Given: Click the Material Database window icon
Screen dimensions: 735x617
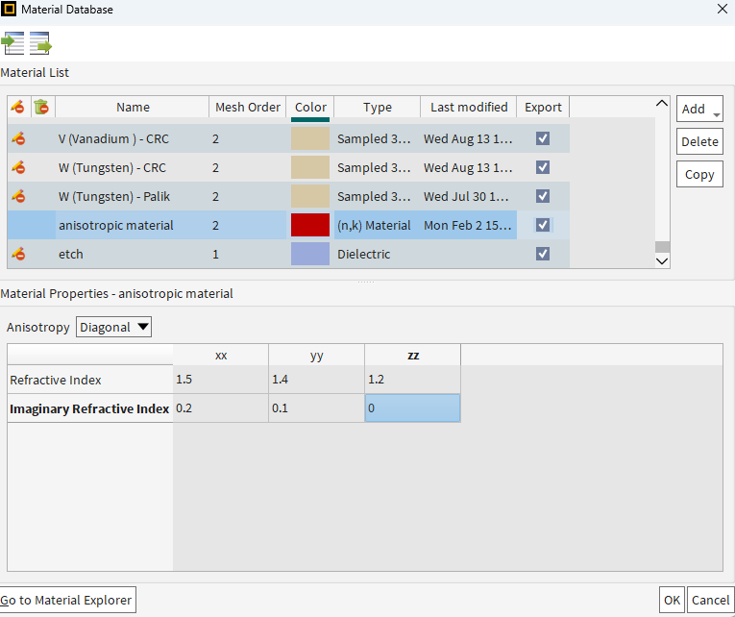Looking at the screenshot, I should 9,9.
